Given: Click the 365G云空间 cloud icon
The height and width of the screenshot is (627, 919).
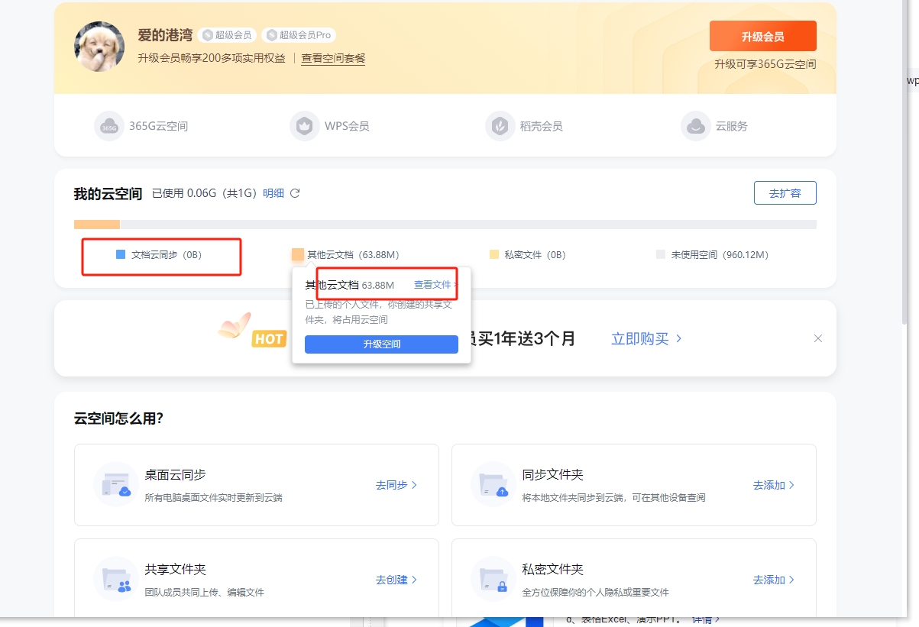Looking at the screenshot, I should pos(109,127).
